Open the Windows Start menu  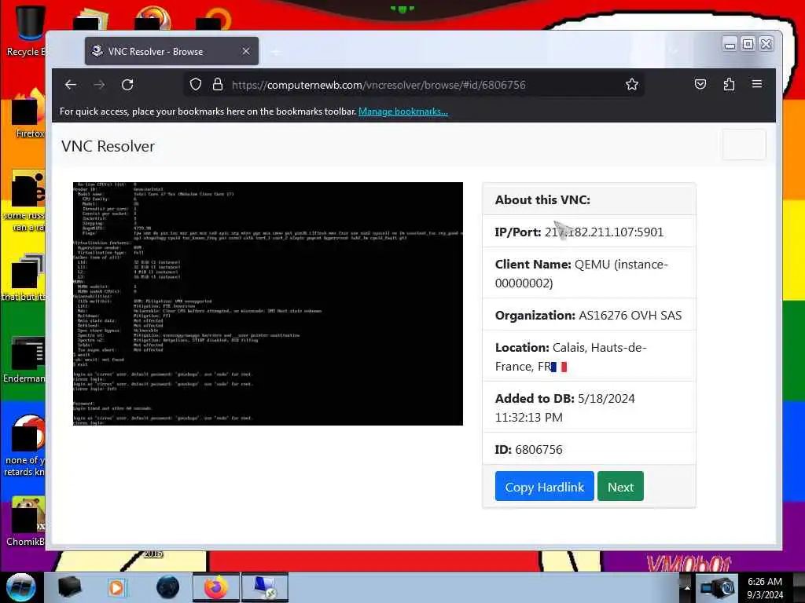20,587
